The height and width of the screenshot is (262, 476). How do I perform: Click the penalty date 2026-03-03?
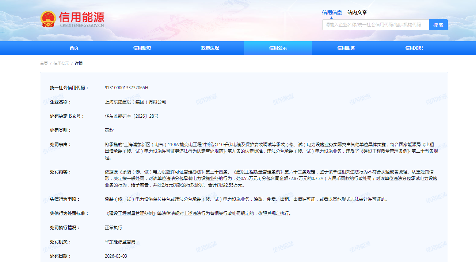point(116,256)
